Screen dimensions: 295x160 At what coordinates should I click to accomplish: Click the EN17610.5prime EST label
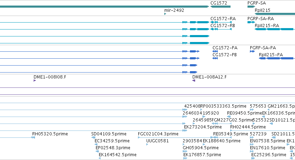coord(268,148)
